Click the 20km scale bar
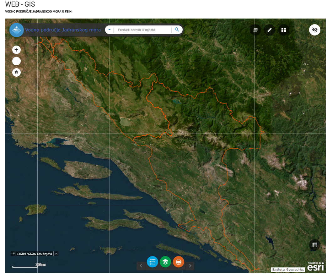The width and height of the screenshot is (332, 280). [x=29, y=265]
